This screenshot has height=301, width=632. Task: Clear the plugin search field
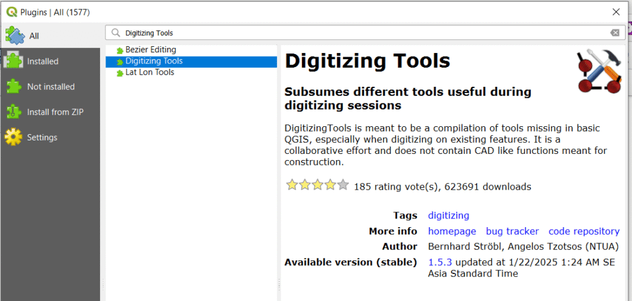615,33
